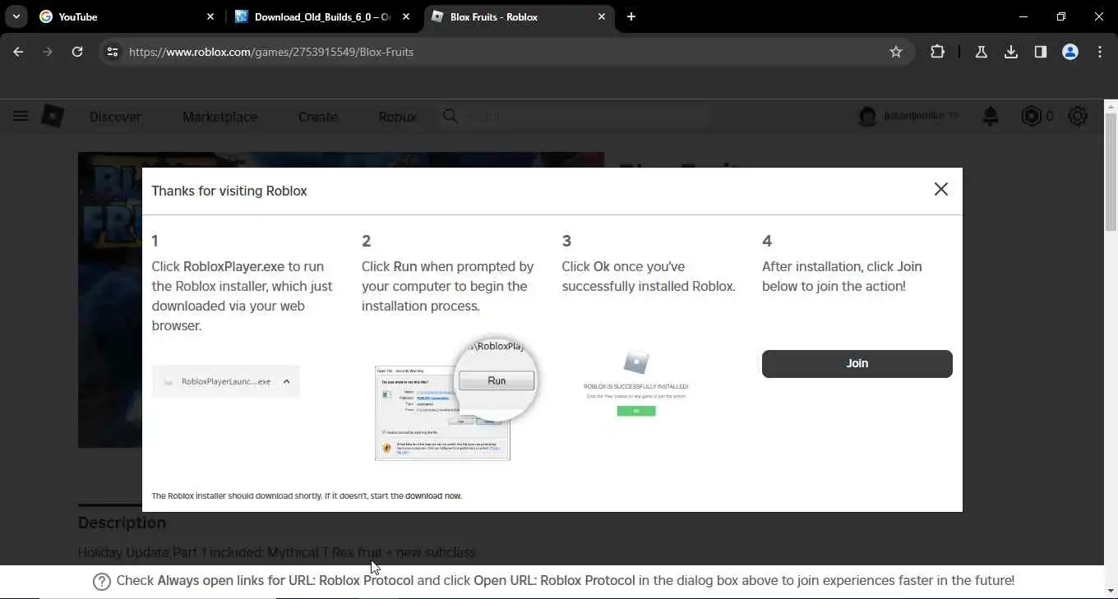Click the 'download now' link
This screenshot has width=1118, height=599.
(x=433, y=496)
